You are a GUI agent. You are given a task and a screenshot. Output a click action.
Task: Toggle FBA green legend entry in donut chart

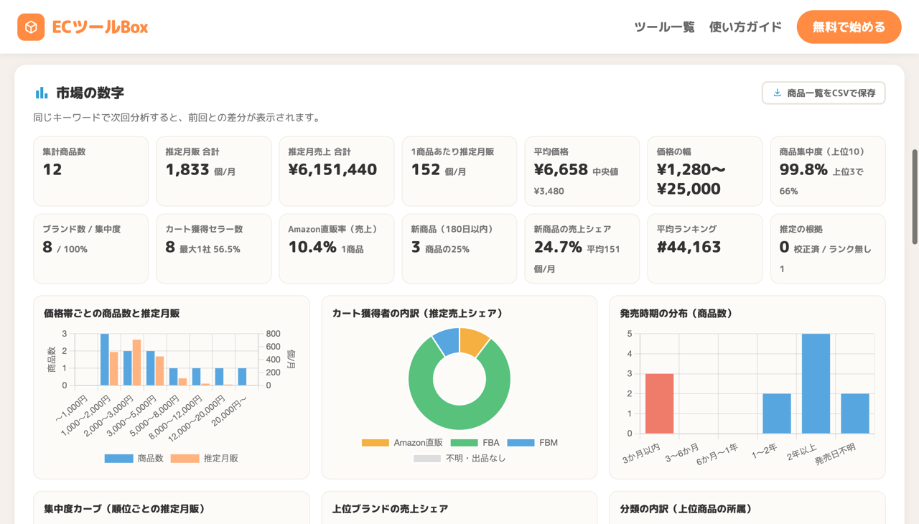[475, 443]
